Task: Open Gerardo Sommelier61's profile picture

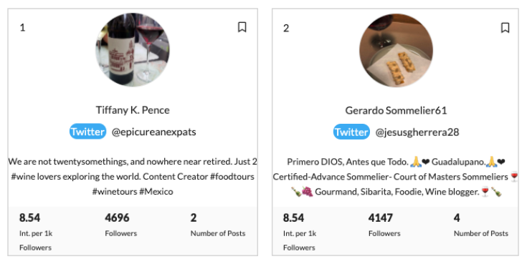Action: click(x=396, y=50)
